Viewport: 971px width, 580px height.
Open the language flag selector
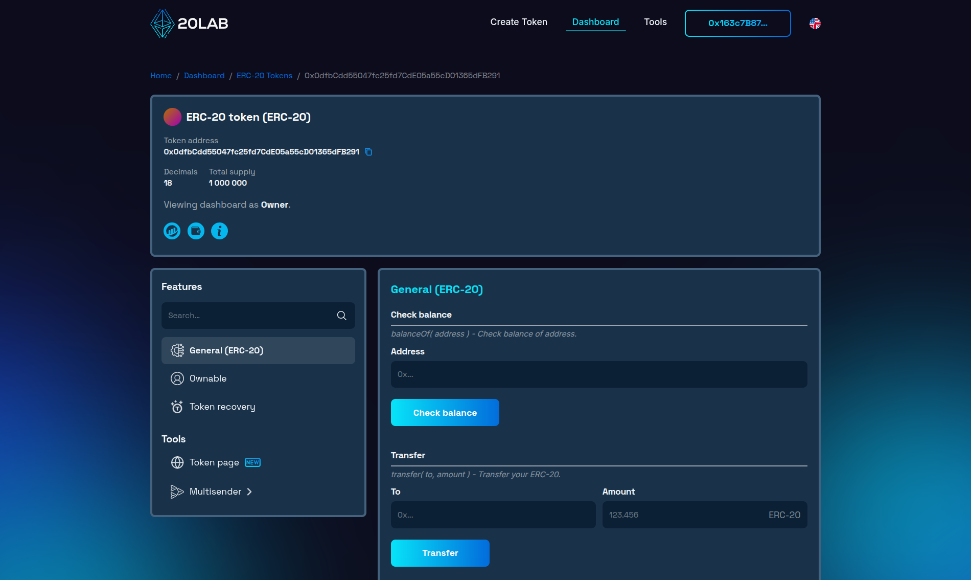815,24
